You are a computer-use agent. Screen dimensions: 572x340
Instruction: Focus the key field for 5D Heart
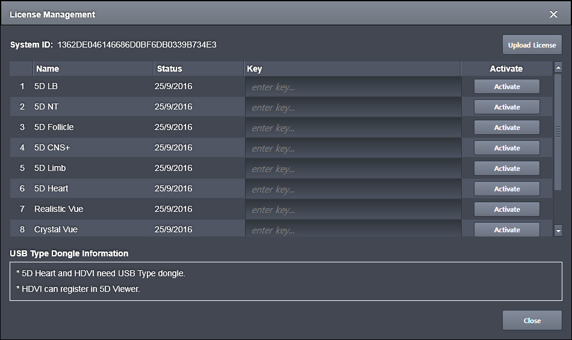point(353,190)
